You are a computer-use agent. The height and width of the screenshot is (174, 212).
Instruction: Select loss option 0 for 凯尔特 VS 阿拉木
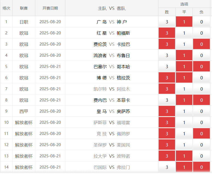click(201, 89)
